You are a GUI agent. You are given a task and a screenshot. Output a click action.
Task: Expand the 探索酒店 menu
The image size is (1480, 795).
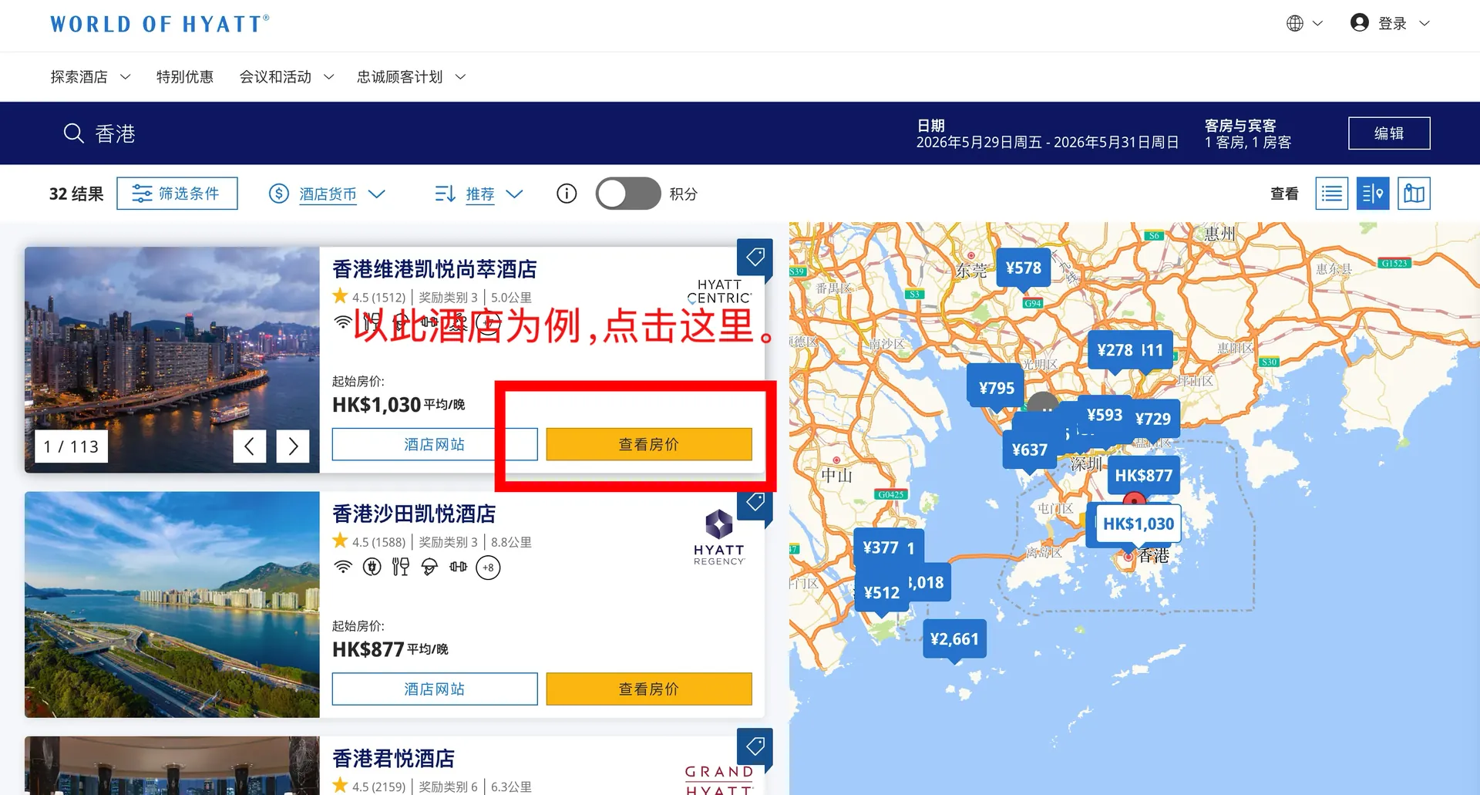click(90, 77)
